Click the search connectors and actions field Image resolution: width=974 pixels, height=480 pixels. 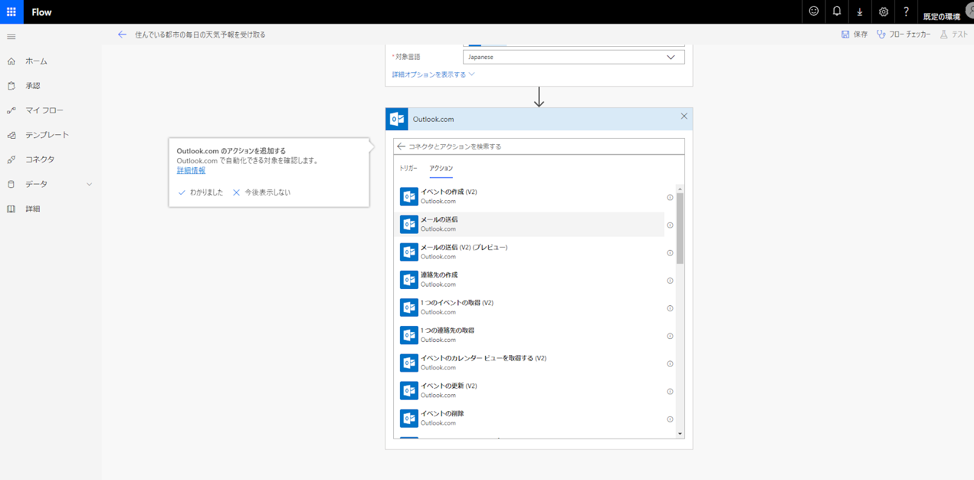(x=539, y=147)
